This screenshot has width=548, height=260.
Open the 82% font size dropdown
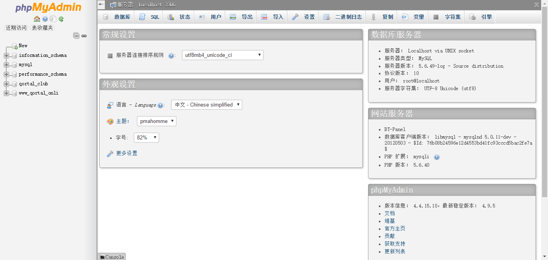pos(146,137)
